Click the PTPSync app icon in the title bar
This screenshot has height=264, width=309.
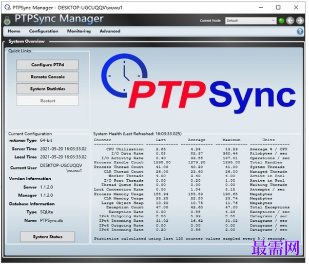coord(8,8)
